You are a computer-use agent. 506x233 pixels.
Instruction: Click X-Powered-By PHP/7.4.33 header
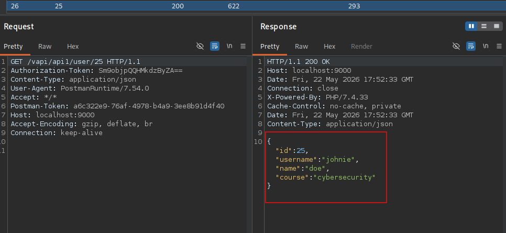[317, 97]
